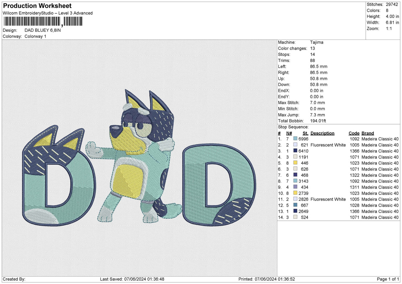Click the purple swatch in stop row 9
This screenshot has width=402, height=284.
point(295,187)
